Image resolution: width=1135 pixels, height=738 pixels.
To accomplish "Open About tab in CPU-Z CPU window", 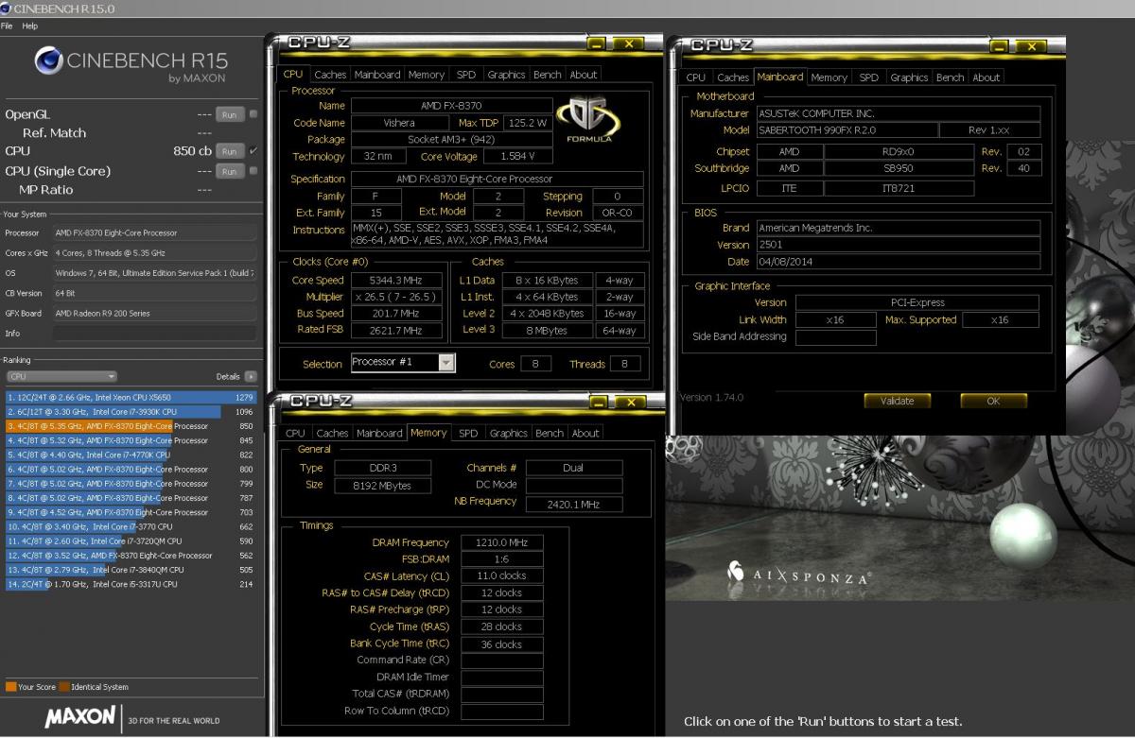I will click(x=584, y=75).
